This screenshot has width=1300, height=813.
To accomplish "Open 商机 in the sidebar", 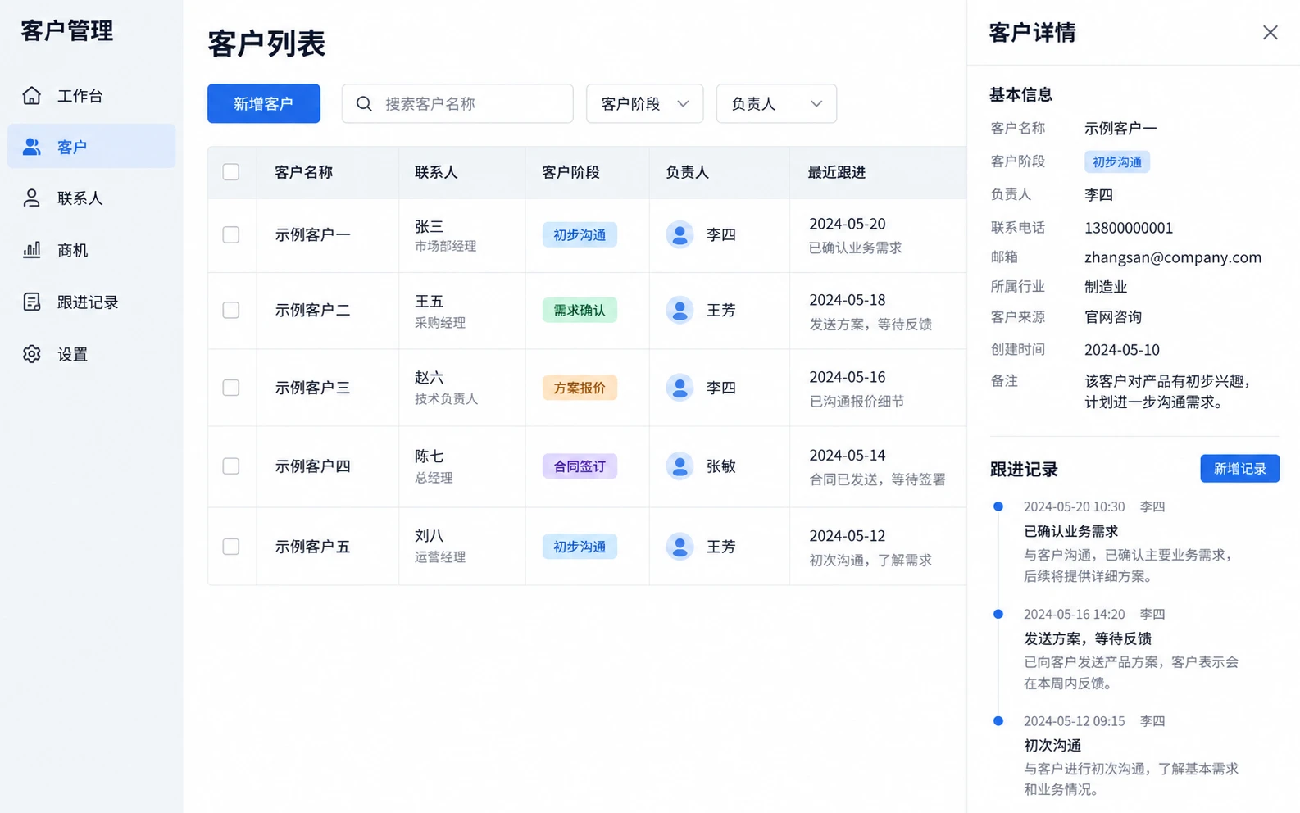I will (92, 250).
